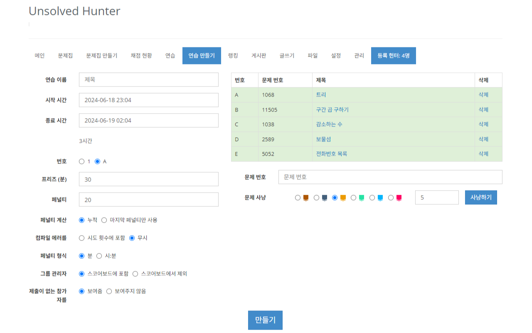Go to the 글쓰기 tab
This screenshot has height=333, width=532.
coord(287,55)
